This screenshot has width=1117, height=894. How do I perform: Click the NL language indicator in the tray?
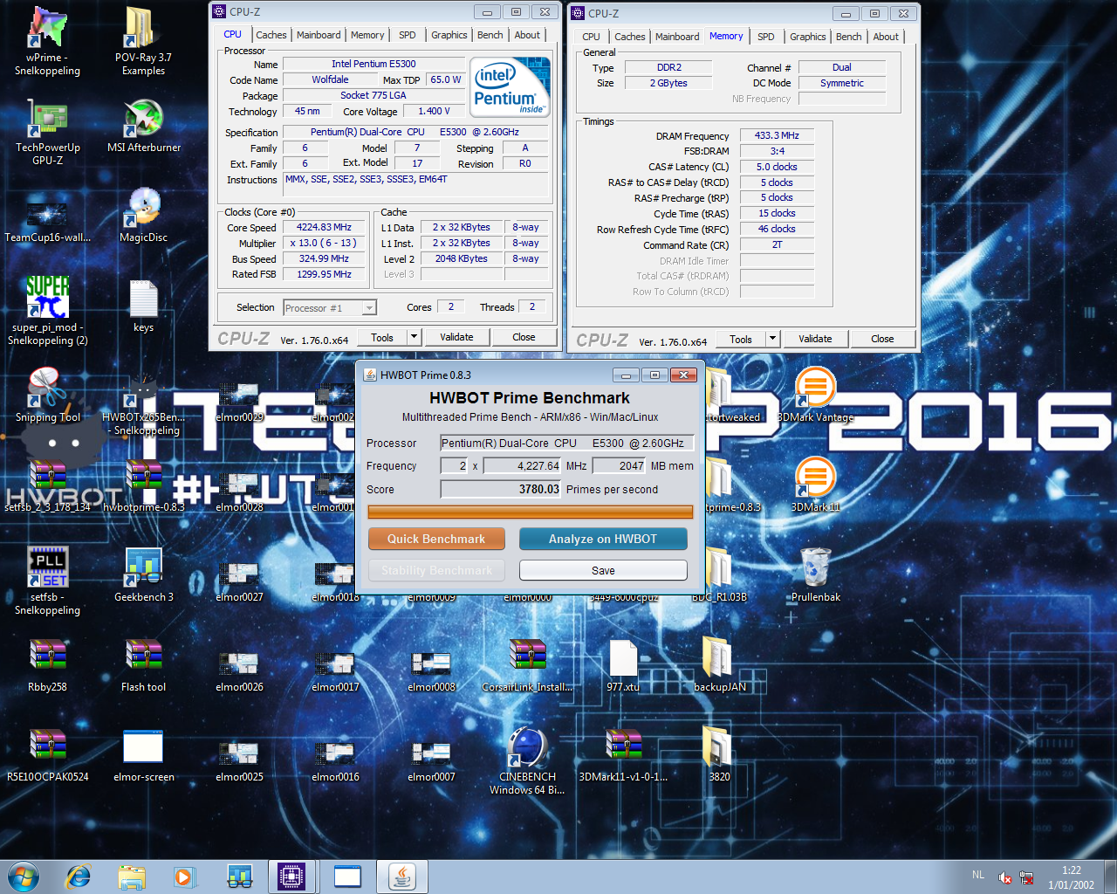tap(977, 875)
